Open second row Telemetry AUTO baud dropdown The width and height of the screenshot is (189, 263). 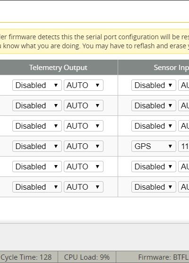(84, 105)
